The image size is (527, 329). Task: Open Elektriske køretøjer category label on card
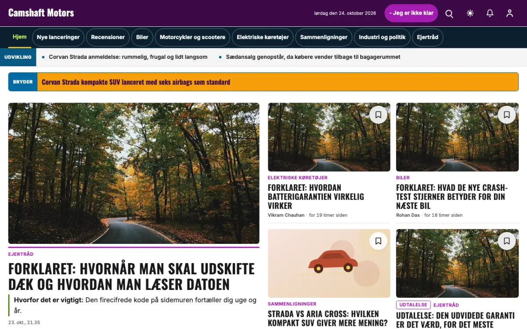[x=298, y=178]
